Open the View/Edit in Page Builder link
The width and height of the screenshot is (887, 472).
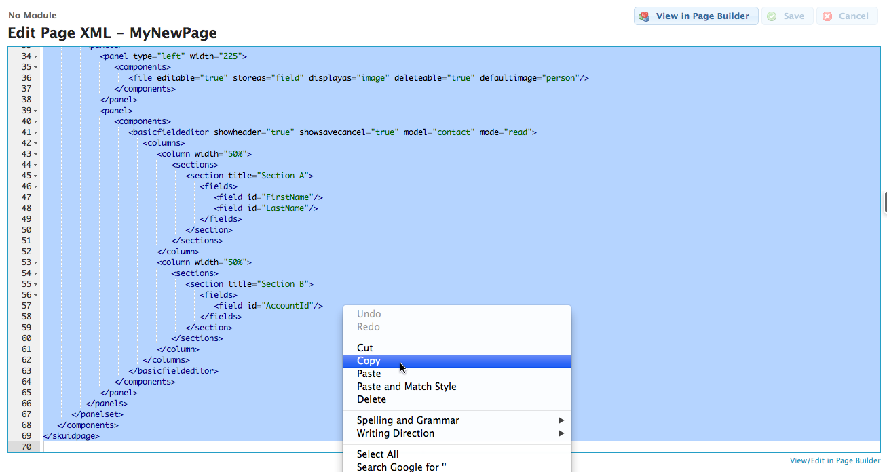click(x=835, y=460)
